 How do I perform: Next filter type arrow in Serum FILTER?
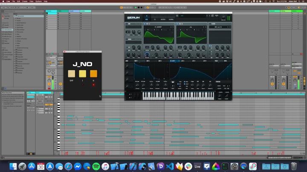pyautogui.click(x=230, y=27)
